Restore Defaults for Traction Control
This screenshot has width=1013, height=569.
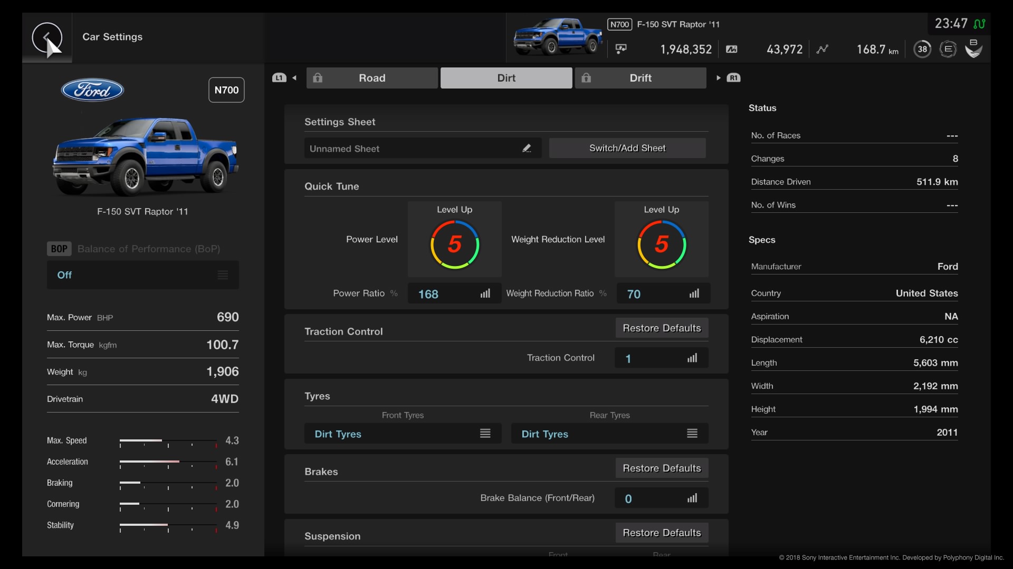(662, 328)
